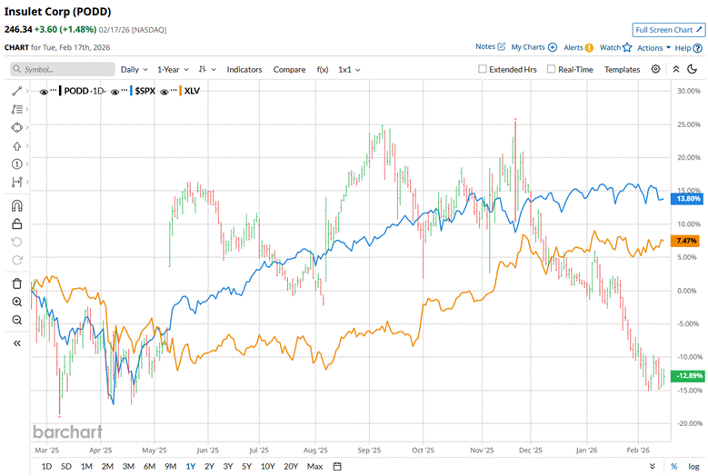This screenshot has height=476, width=708.
Task: Open the Daily interval dropdown
Action: (135, 69)
